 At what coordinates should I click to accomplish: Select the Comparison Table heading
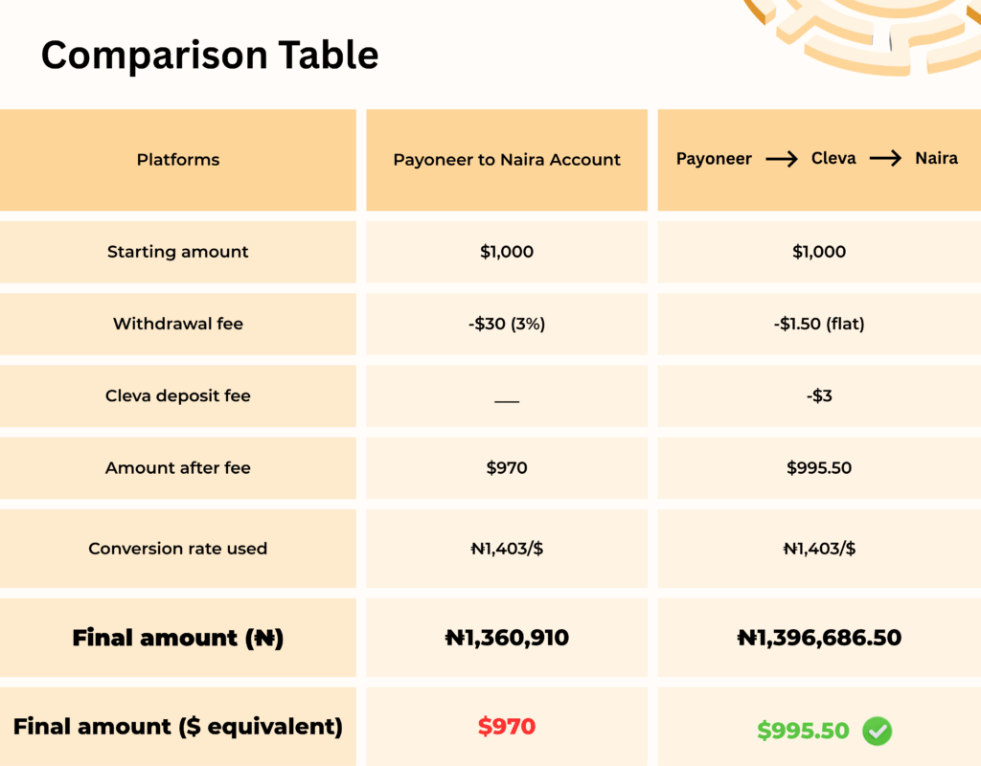pos(210,56)
